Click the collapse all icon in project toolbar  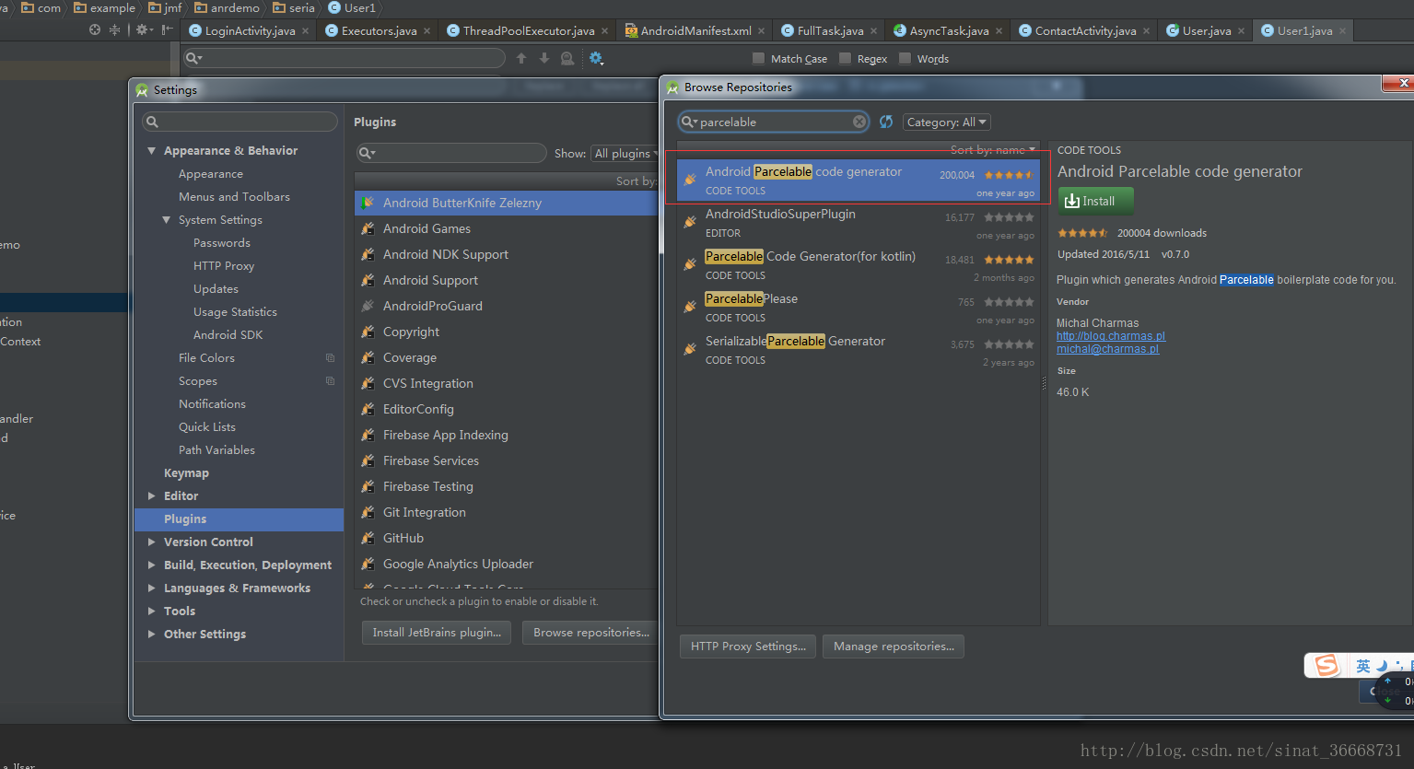coord(115,29)
